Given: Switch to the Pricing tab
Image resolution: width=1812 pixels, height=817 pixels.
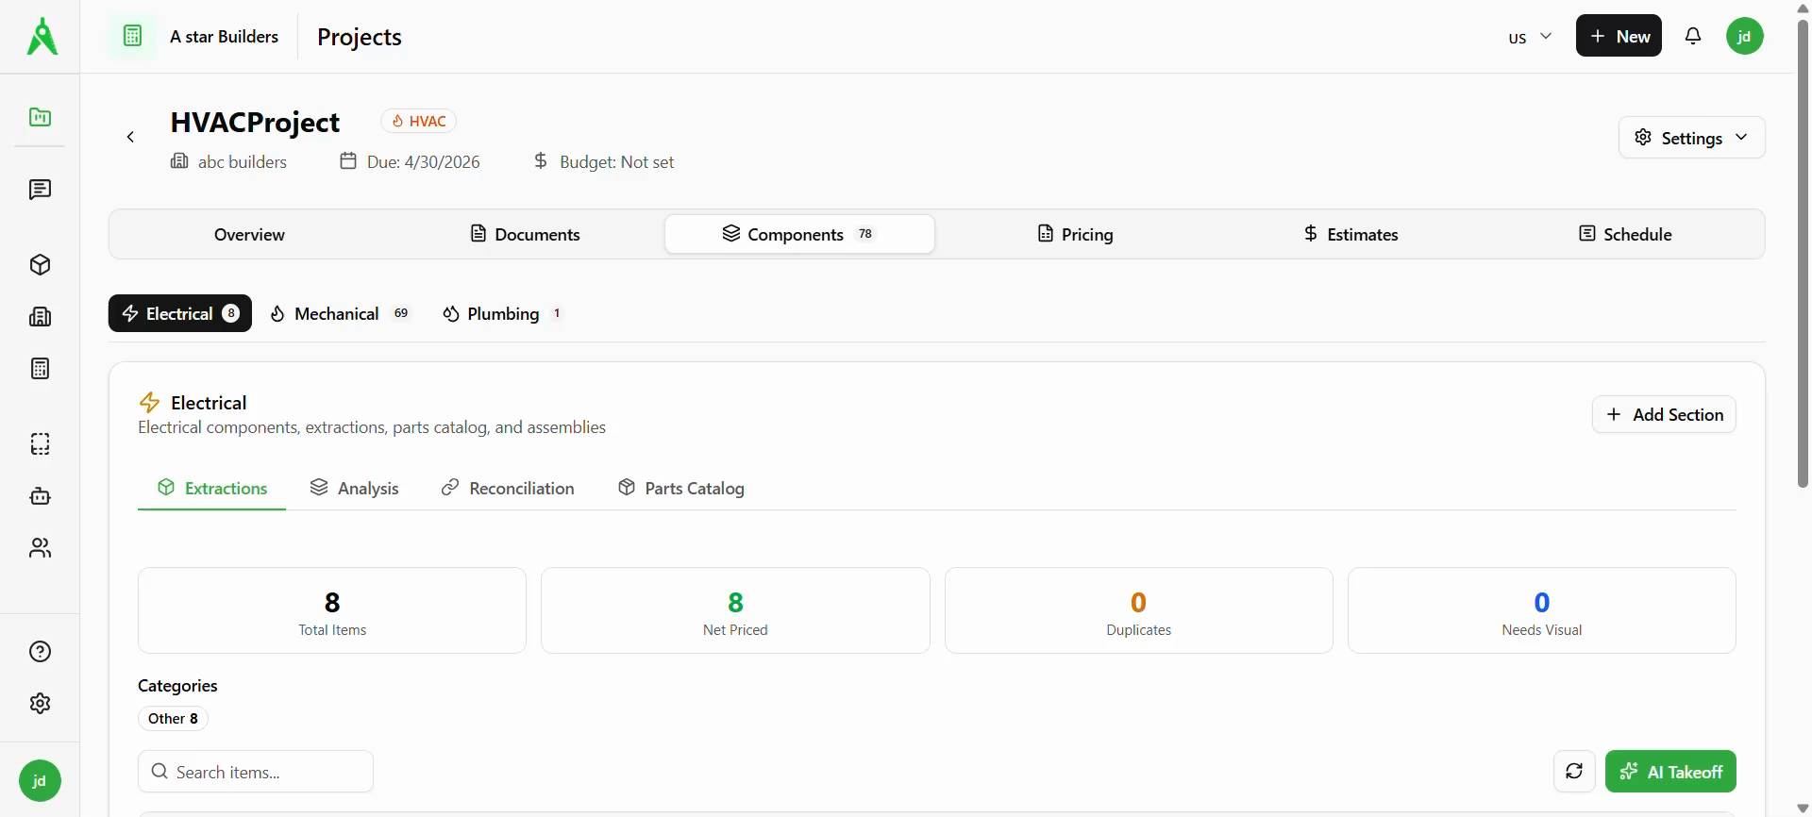Looking at the screenshot, I should click(1075, 235).
